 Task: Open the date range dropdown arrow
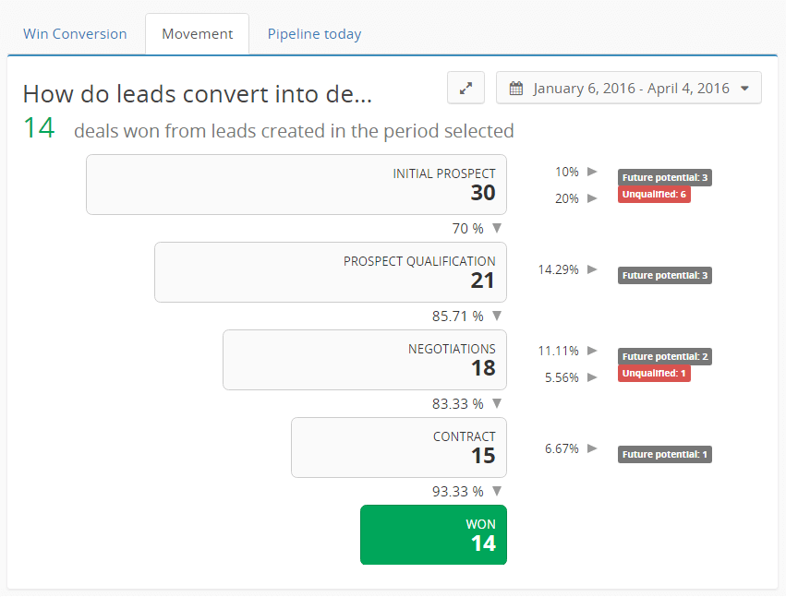744,89
